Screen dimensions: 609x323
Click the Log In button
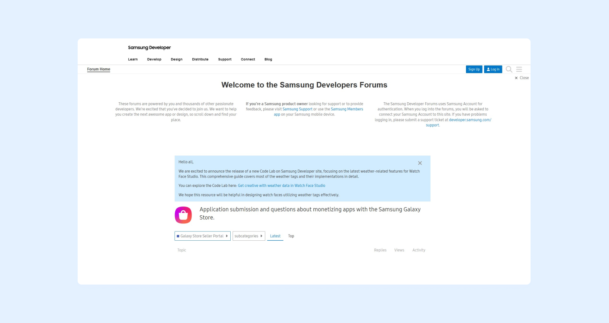493,69
